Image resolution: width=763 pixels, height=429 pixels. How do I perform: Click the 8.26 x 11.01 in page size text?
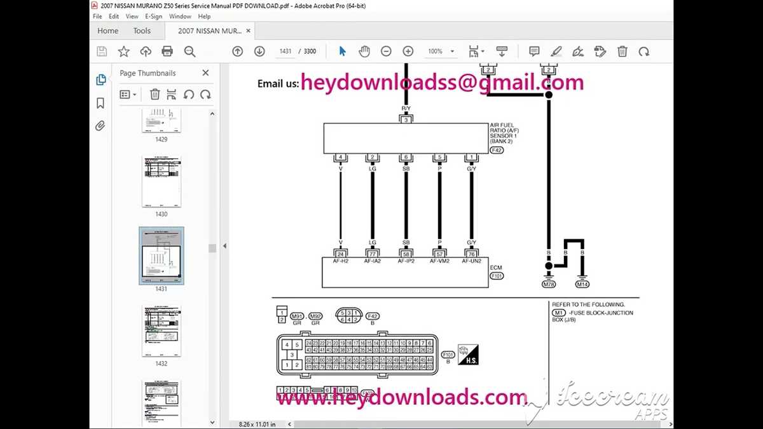[x=257, y=424]
